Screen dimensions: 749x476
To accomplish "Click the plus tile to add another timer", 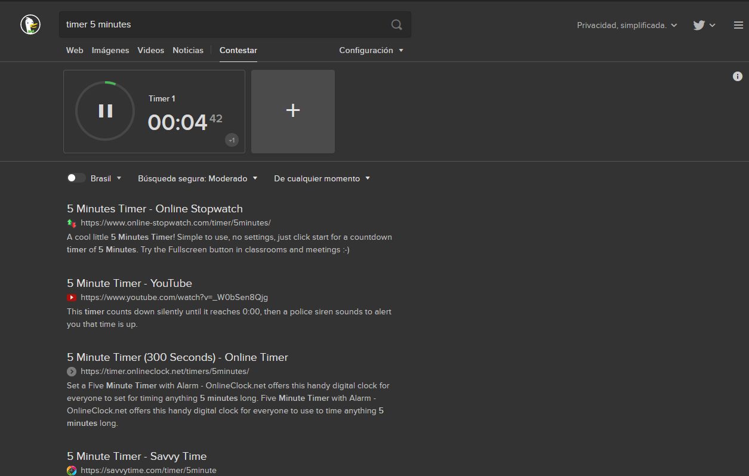I will (292, 111).
